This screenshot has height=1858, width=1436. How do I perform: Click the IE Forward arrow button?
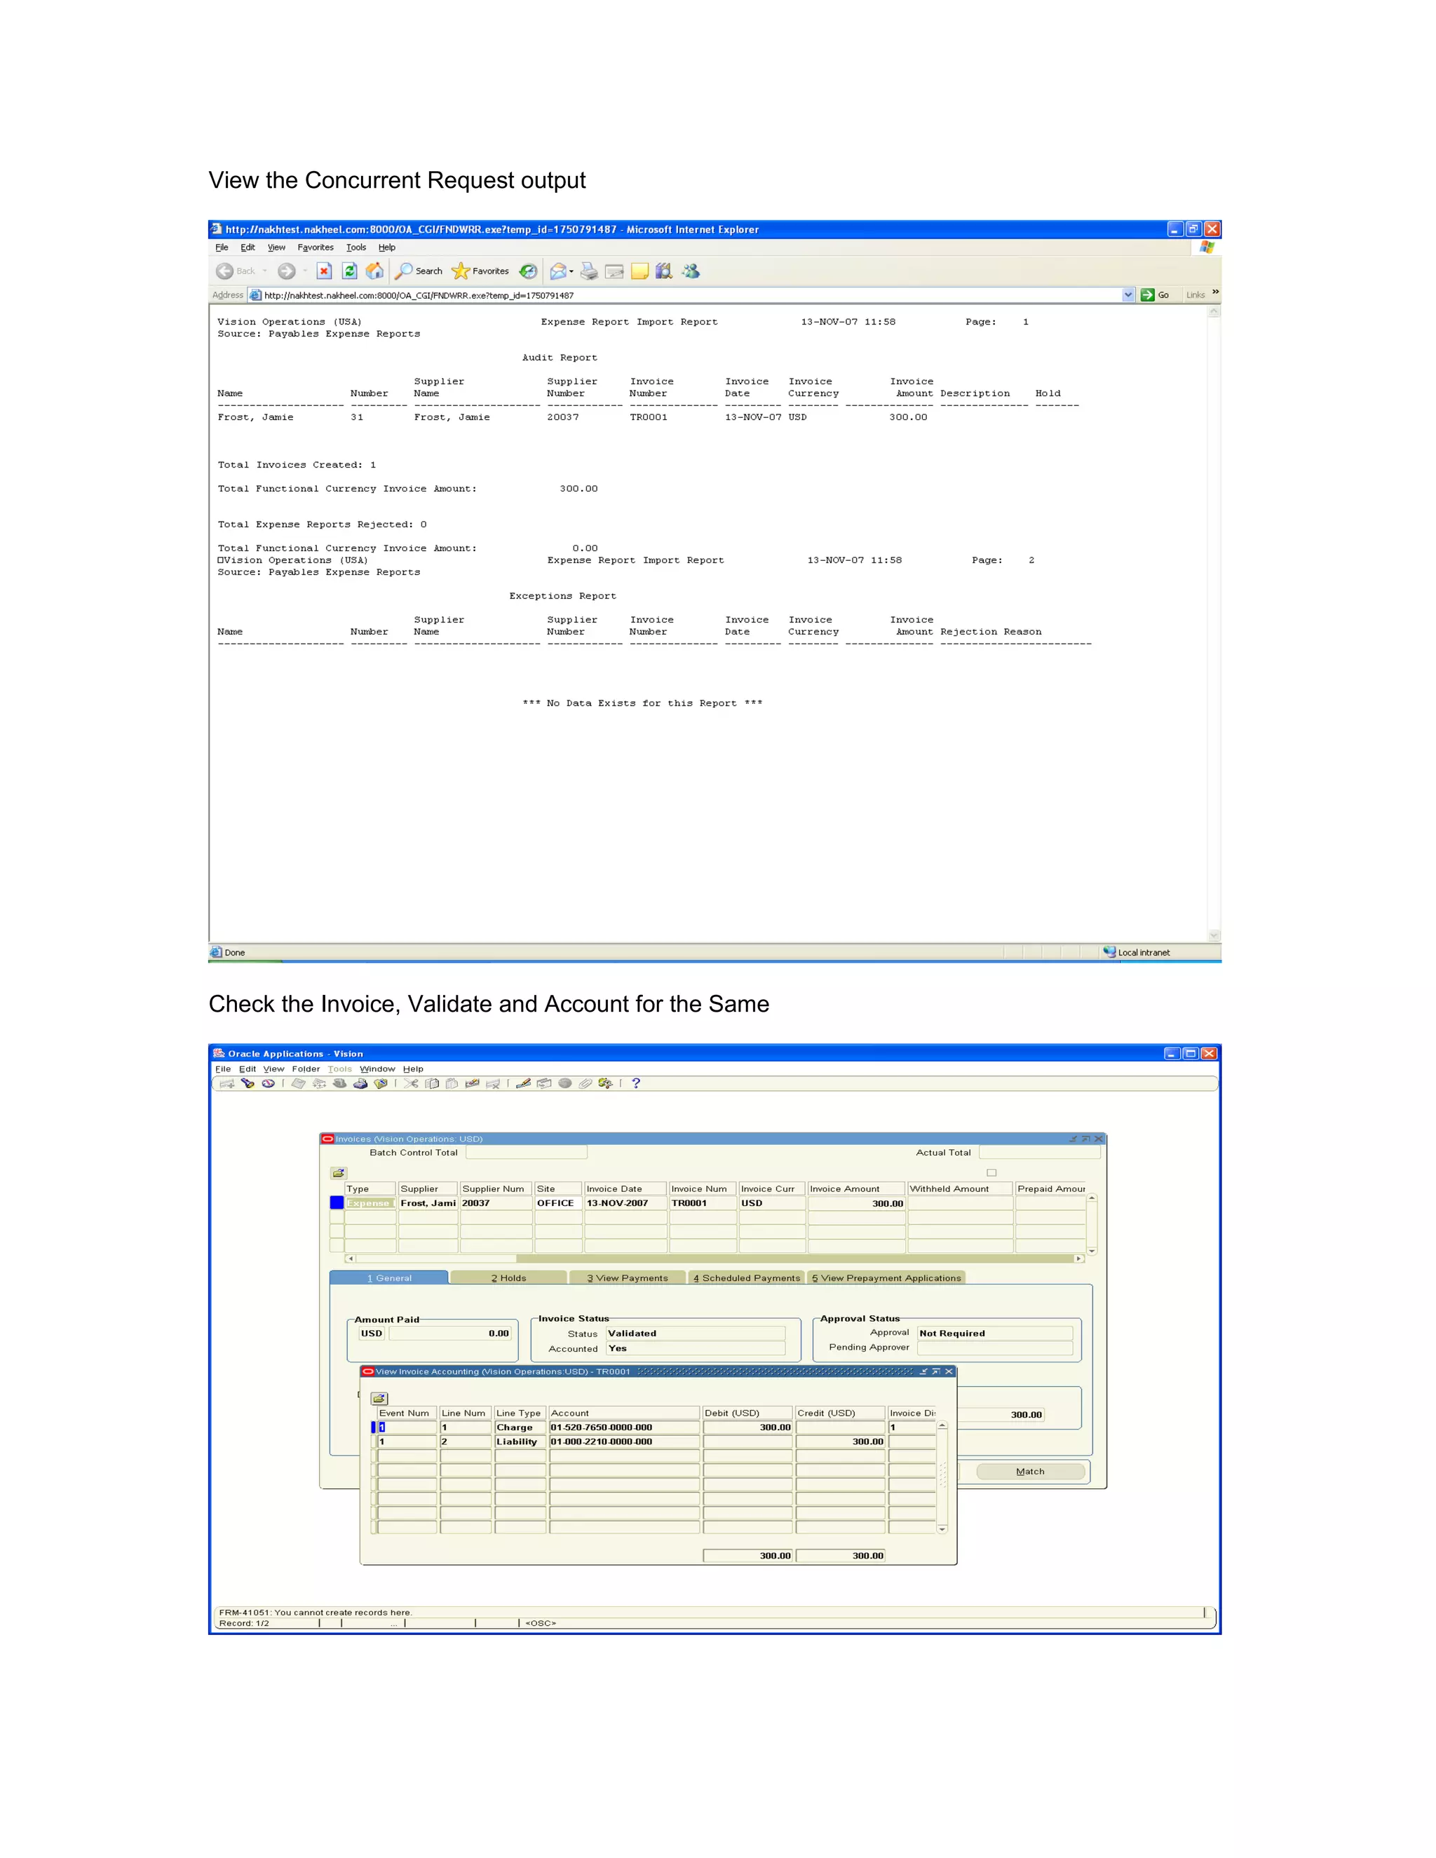(287, 271)
